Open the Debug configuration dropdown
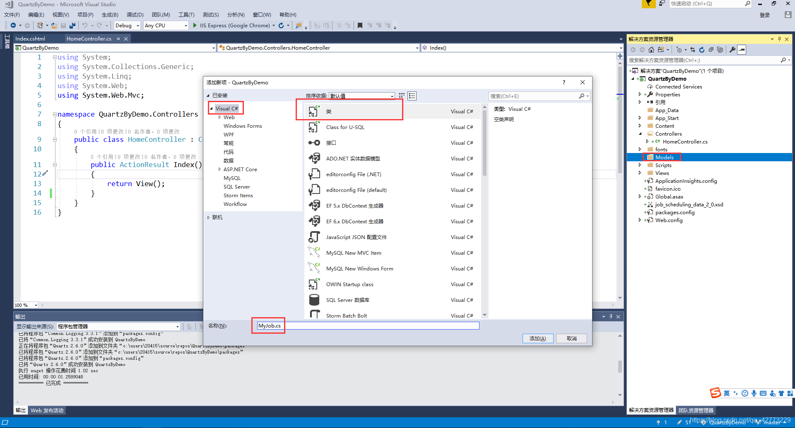 pyautogui.click(x=138, y=26)
